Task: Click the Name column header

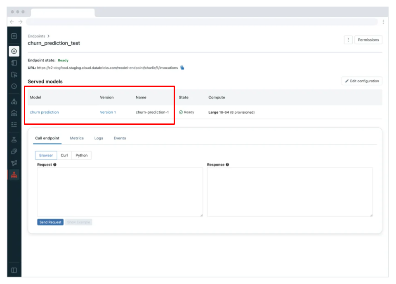Action: (x=141, y=97)
